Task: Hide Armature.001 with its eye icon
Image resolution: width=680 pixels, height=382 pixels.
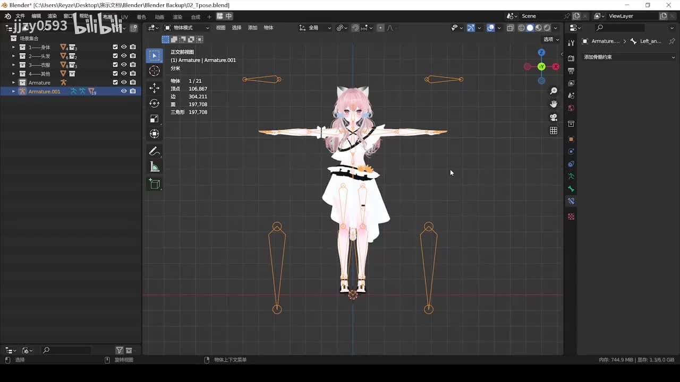Action: click(124, 91)
